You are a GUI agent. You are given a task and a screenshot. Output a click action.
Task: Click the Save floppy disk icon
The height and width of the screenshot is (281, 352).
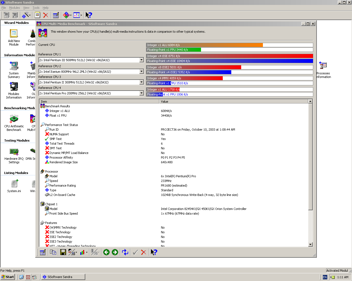coord(63,252)
